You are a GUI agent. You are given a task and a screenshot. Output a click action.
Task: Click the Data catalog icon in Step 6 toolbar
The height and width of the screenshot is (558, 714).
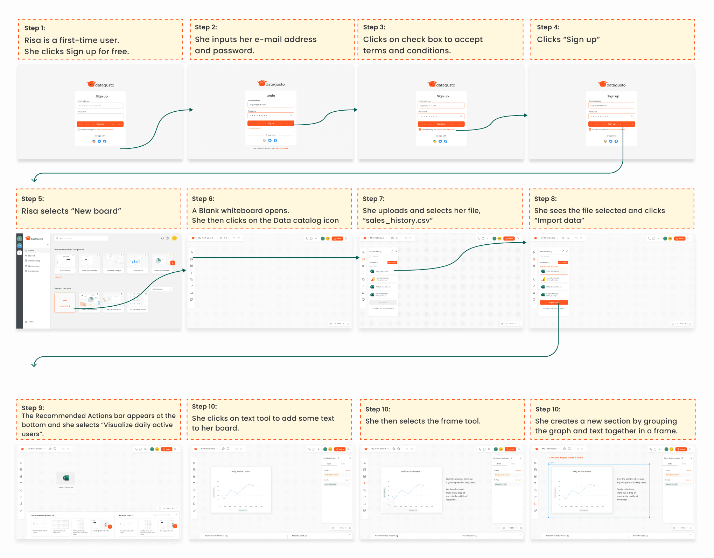(x=191, y=259)
